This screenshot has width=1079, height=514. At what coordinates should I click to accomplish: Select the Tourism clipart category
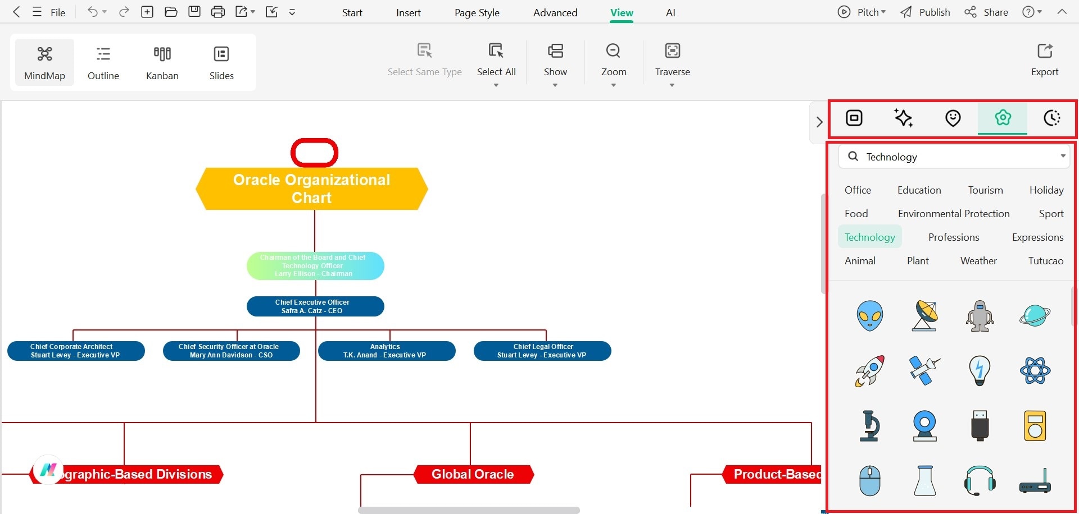[986, 190]
